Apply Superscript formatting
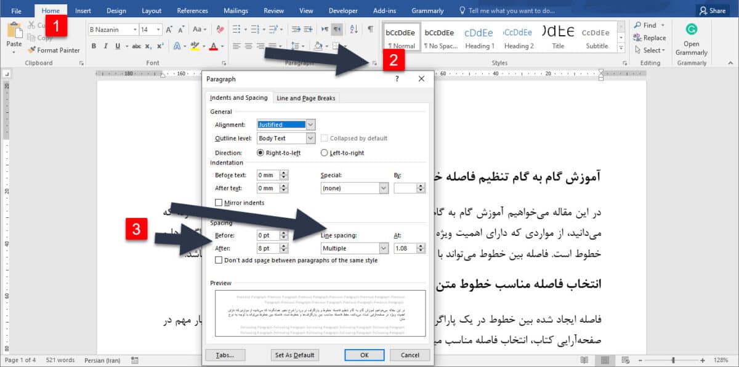The width and height of the screenshot is (739, 367). coord(160,46)
